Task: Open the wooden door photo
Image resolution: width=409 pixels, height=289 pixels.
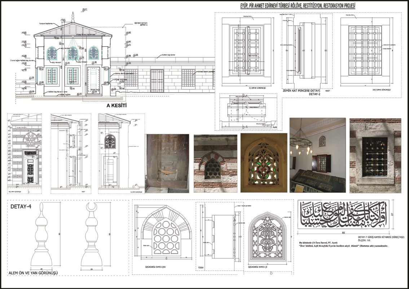Action: coord(167,163)
